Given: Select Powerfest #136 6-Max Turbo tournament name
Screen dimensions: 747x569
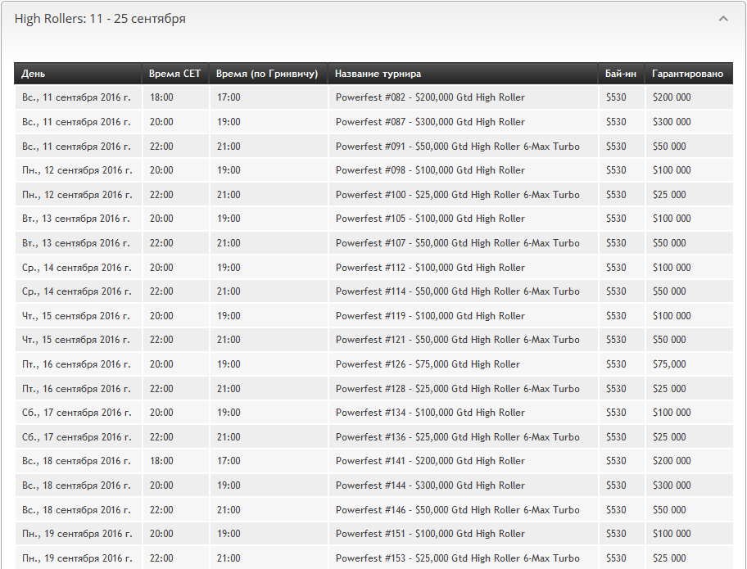Looking at the screenshot, I should [x=457, y=437].
